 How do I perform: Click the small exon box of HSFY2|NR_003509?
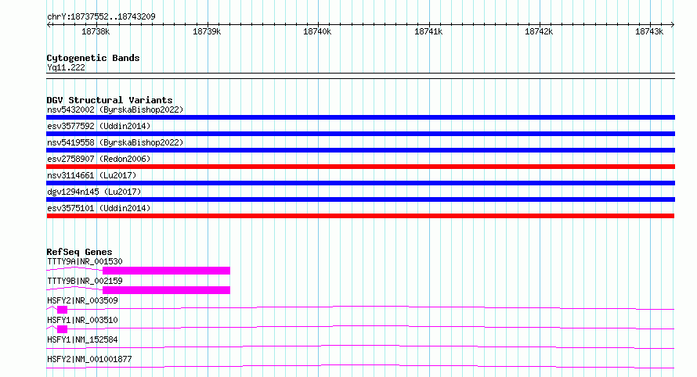(x=62, y=310)
